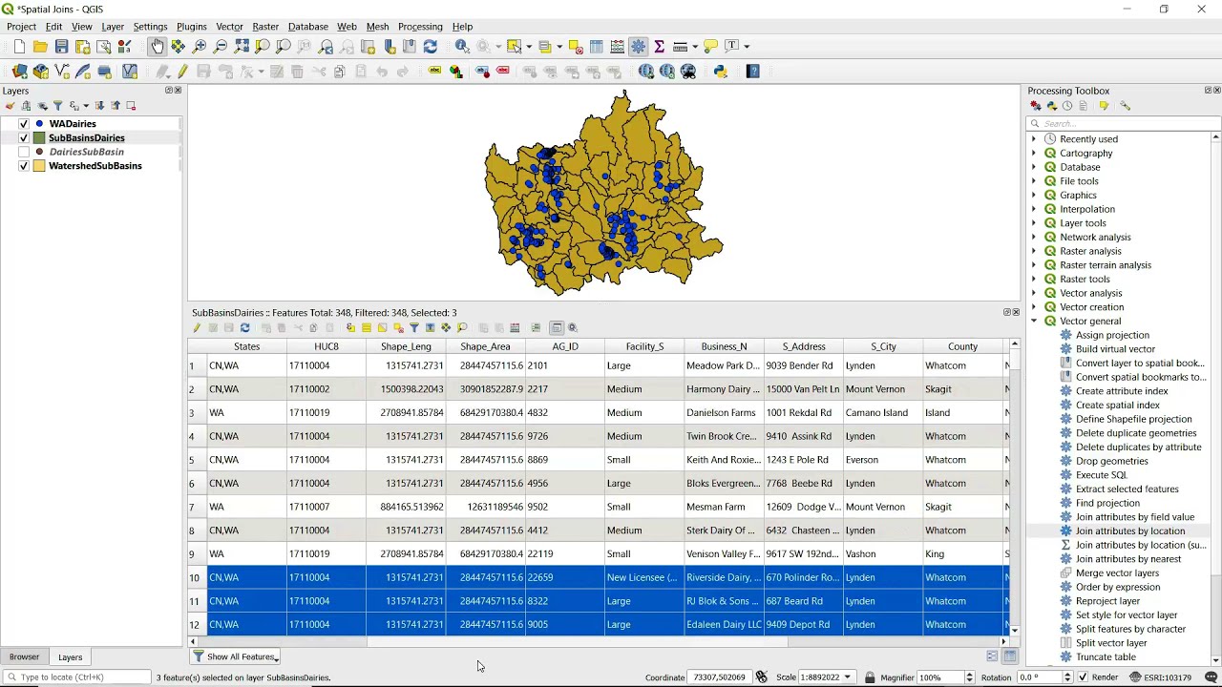1222x687 pixels.
Task: Expand the Recently used toolbox group
Action: [x=1034, y=139]
